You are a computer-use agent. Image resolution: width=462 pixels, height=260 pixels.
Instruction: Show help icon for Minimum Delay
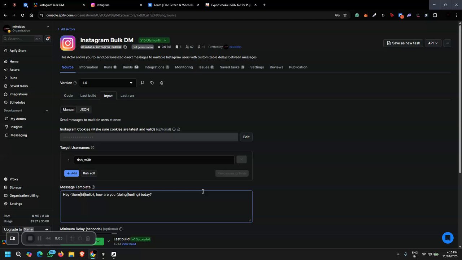(x=121, y=229)
